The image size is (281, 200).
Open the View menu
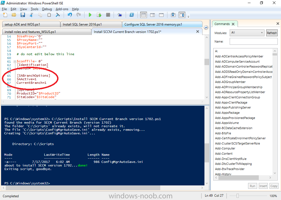(24, 9)
